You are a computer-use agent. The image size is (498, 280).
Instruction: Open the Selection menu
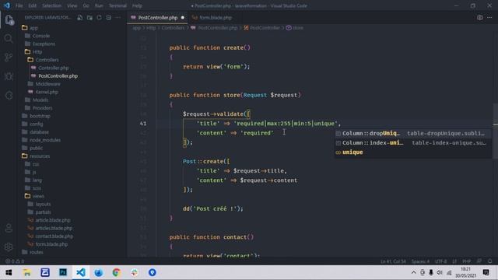pyautogui.click(x=51, y=5)
